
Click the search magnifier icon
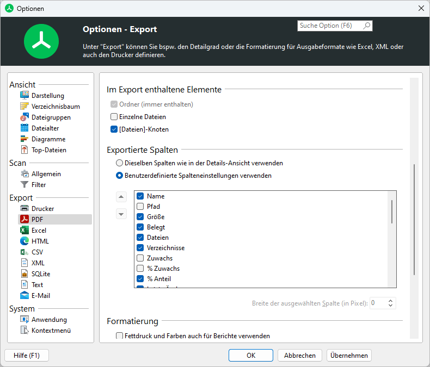[366, 26]
